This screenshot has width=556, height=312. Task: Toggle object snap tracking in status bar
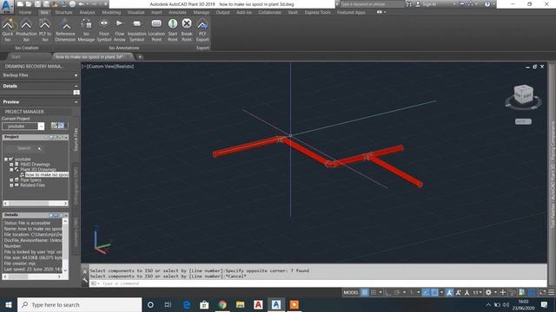click(x=426, y=292)
